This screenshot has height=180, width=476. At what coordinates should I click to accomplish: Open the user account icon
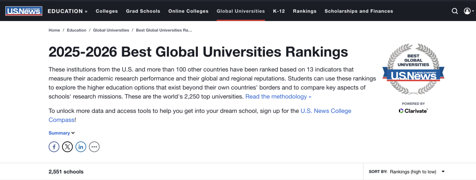[468, 11]
